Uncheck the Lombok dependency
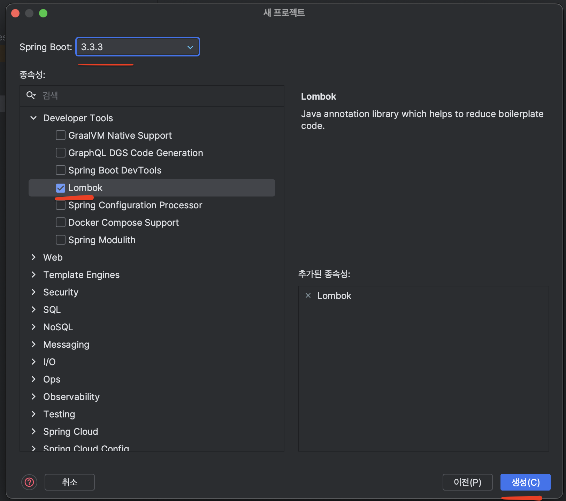The height and width of the screenshot is (501, 566). click(x=61, y=188)
